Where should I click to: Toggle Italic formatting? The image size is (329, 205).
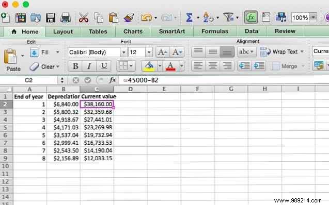(x=89, y=66)
